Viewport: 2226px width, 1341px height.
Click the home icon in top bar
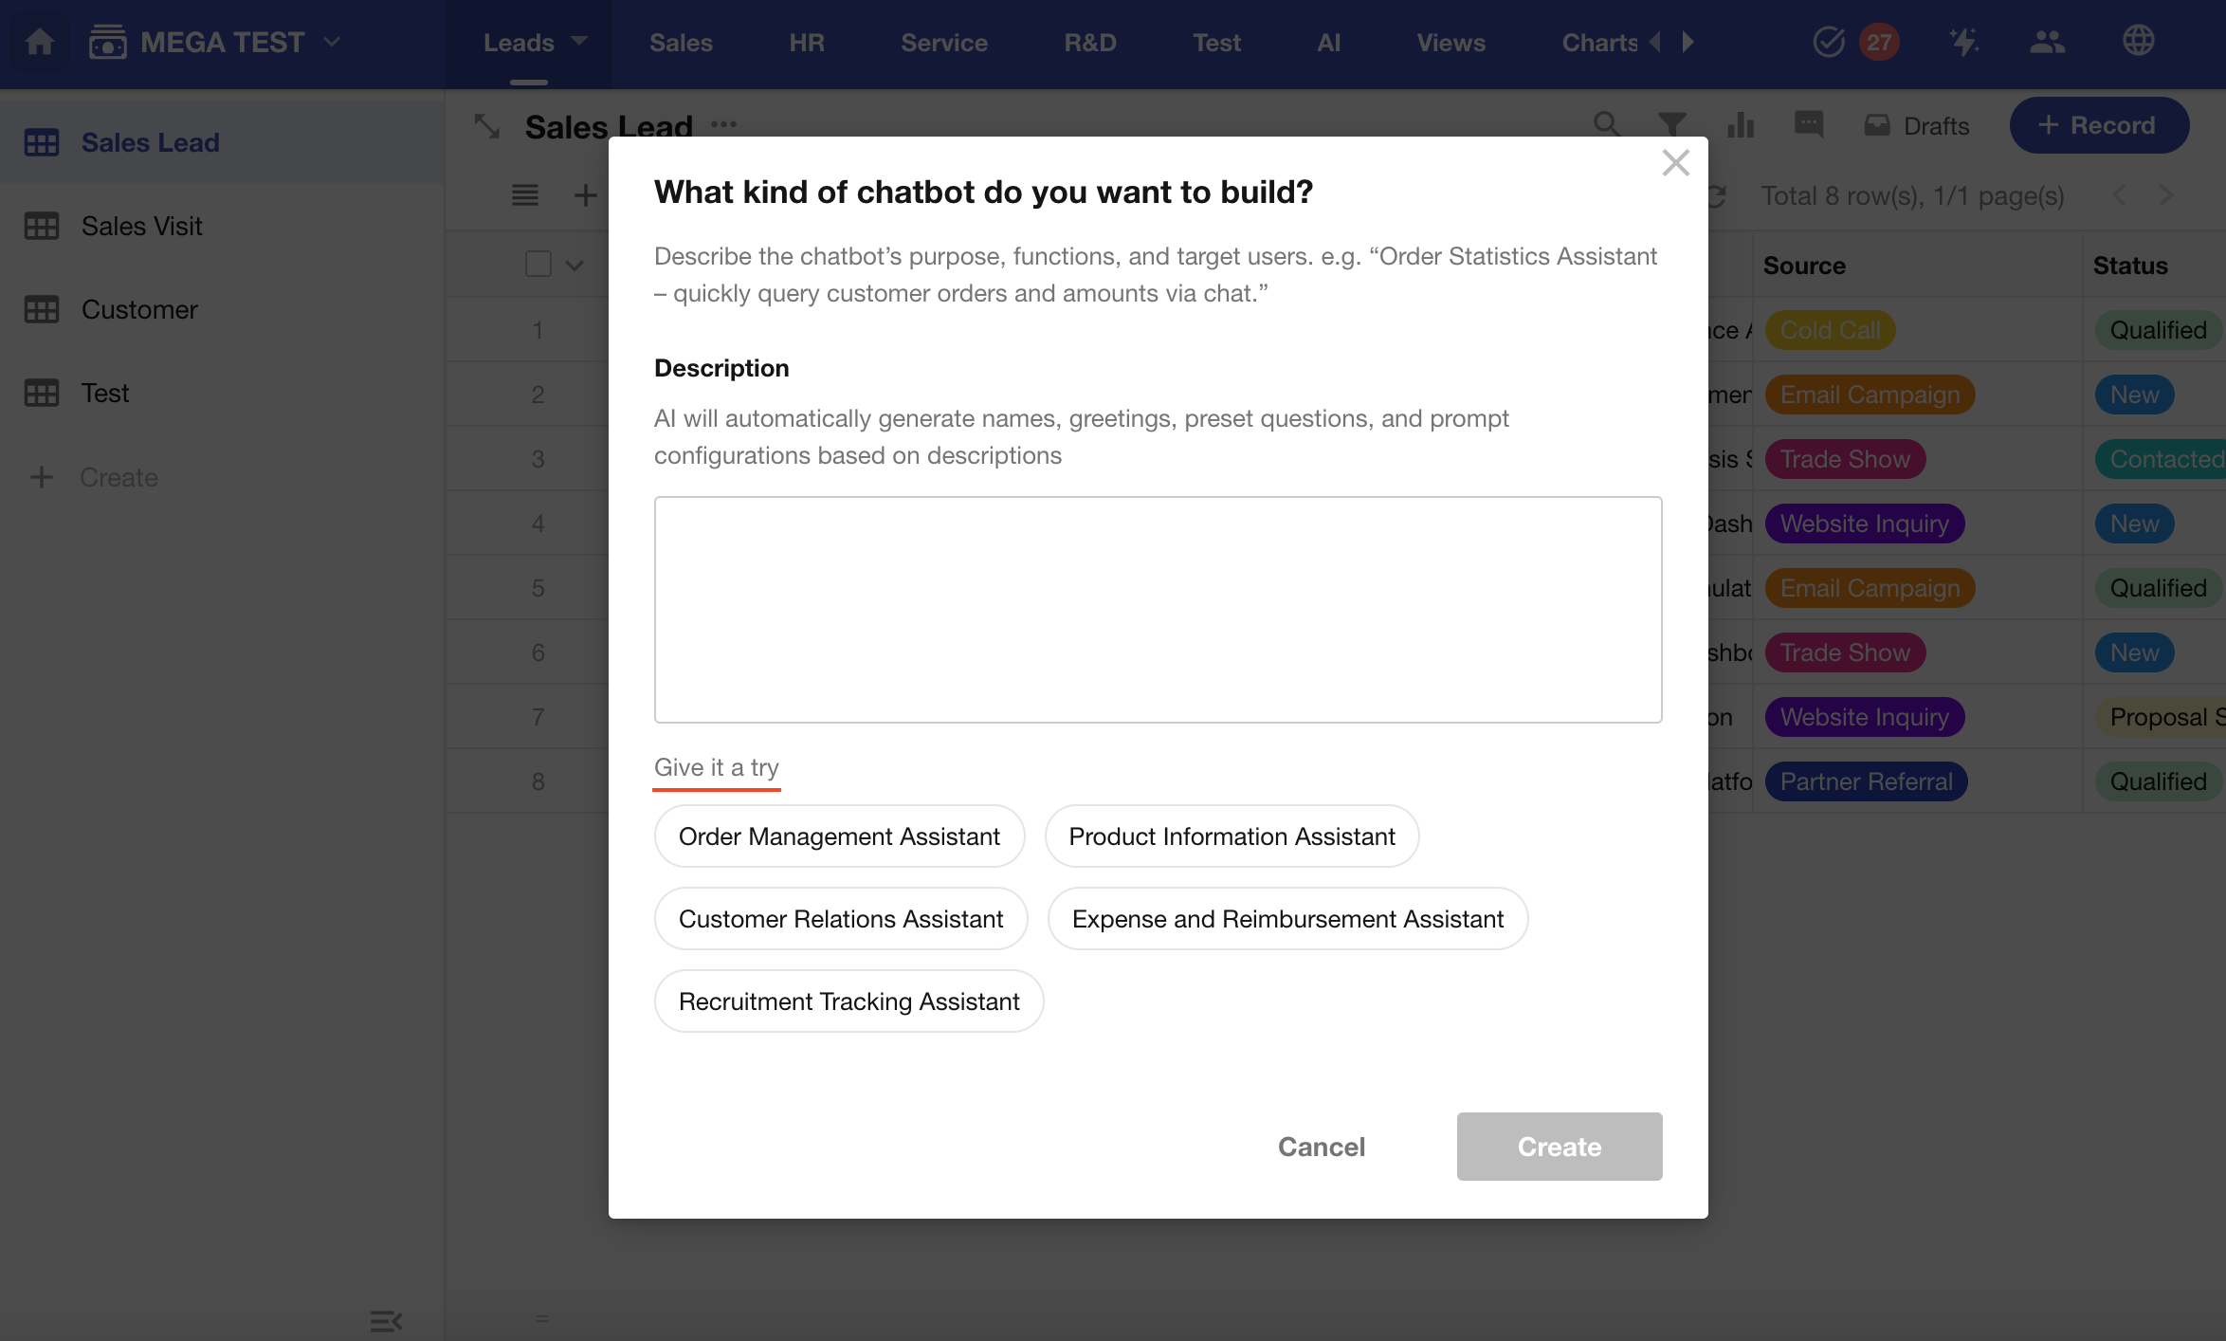pos(40,42)
